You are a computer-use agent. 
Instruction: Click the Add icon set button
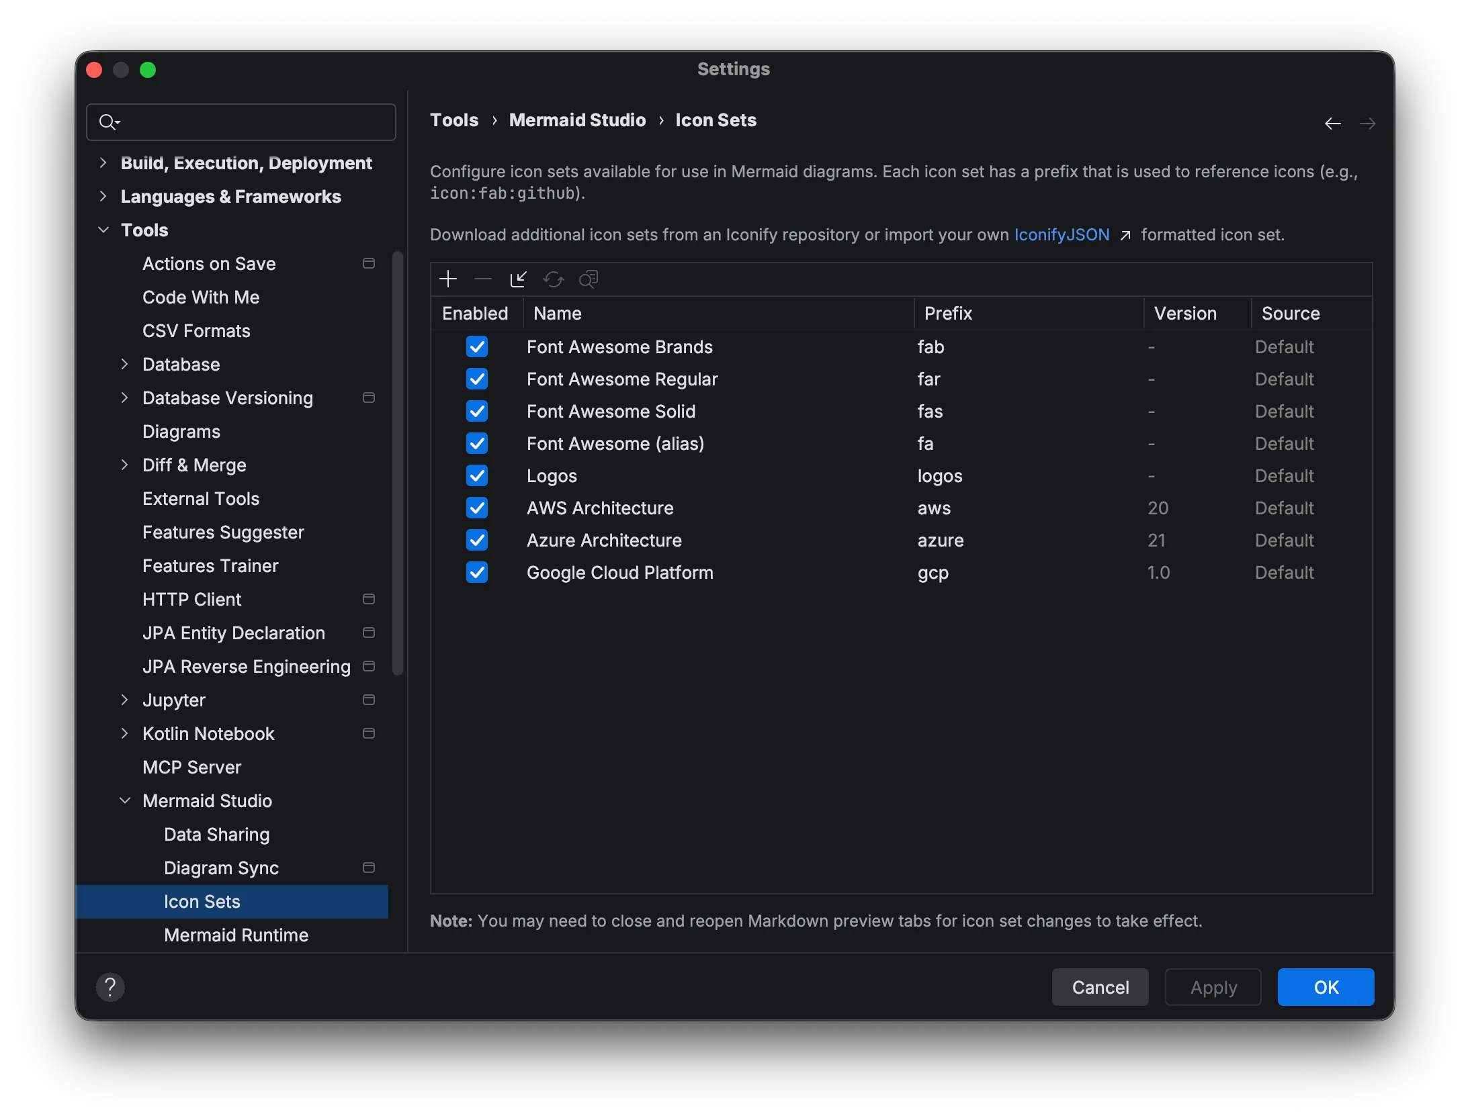448,279
